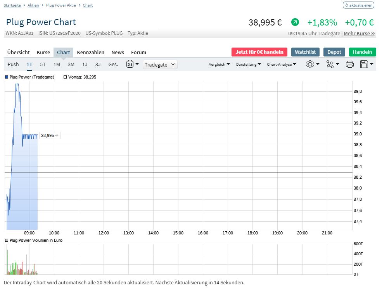This screenshot has height=294, width=382.
Task: Click the chart settings gear icon
Action: (x=310, y=65)
